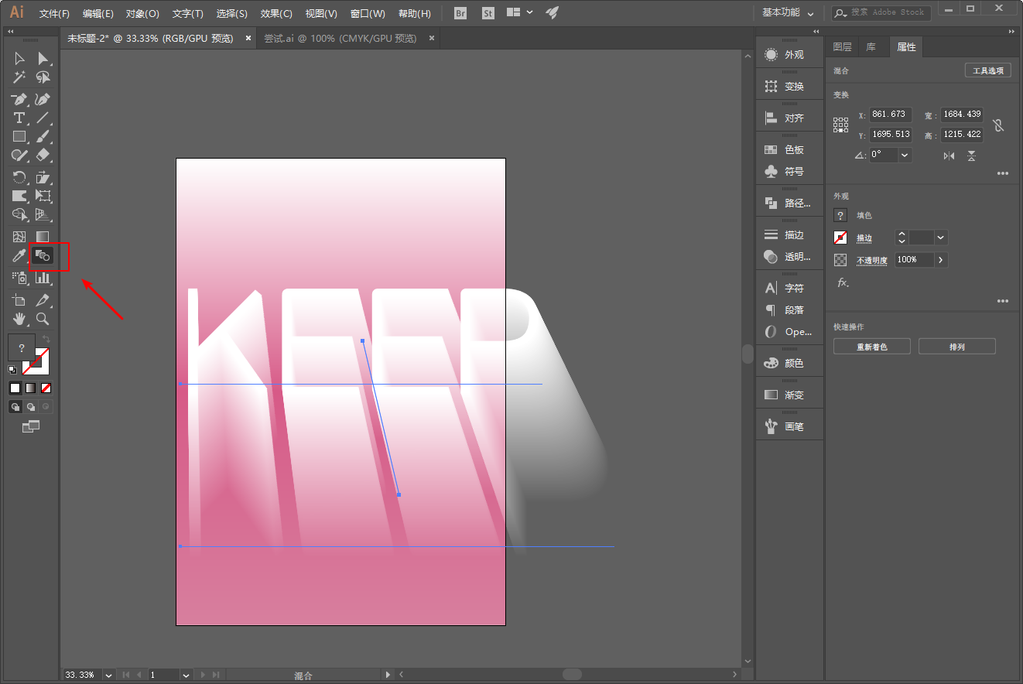Select the Perspective Grid tool

[x=43, y=214]
